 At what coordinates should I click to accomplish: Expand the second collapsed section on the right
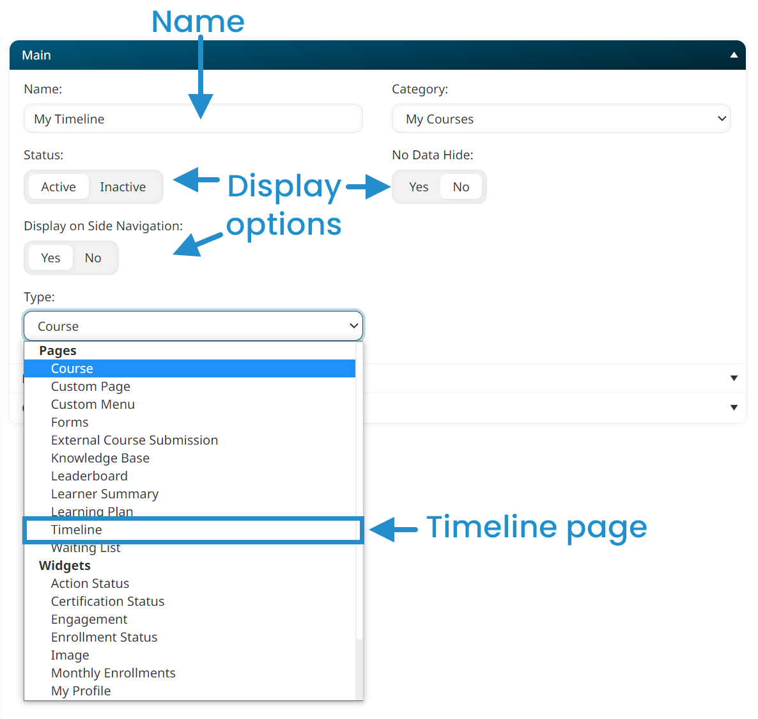(x=733, y=408)
